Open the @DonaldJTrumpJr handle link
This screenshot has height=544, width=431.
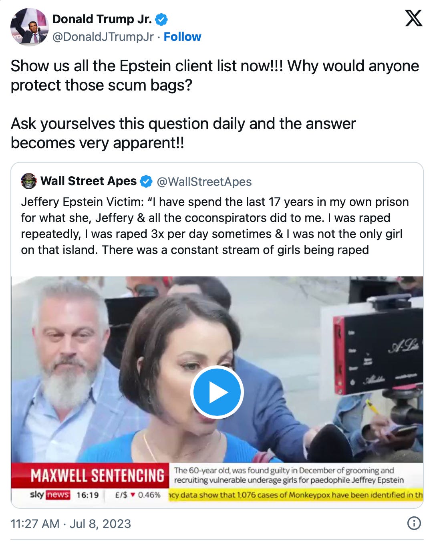(x=103, y=36)
